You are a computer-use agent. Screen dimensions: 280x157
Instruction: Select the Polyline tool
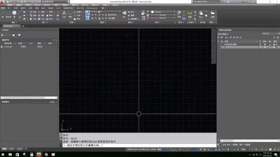(x=8, y=14)
